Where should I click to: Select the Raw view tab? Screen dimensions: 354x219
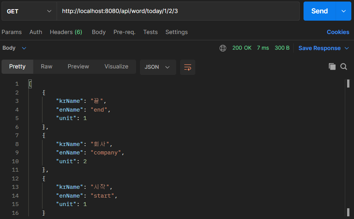coord(47,67)
